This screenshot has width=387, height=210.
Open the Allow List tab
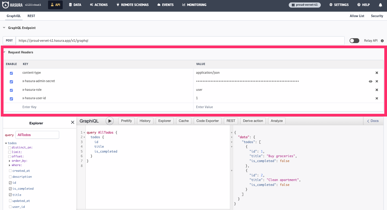pyautogui.click(x=357, y=16)
